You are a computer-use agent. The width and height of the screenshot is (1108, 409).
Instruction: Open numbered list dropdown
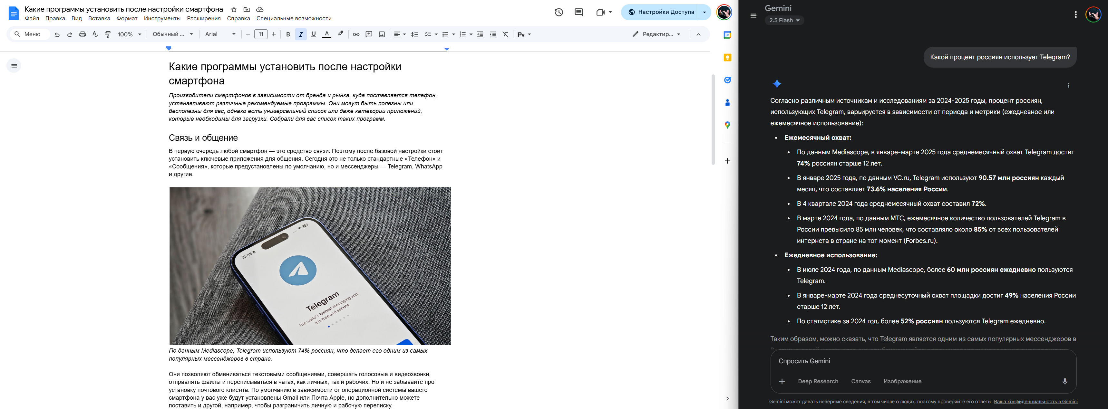(466, 34)
